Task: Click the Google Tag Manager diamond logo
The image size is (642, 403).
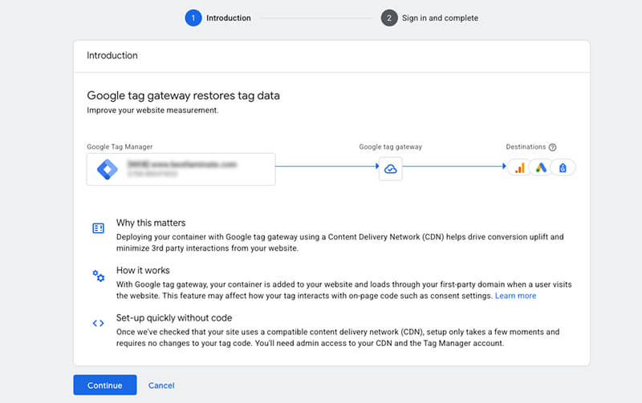Action: (x=108, y=169)
